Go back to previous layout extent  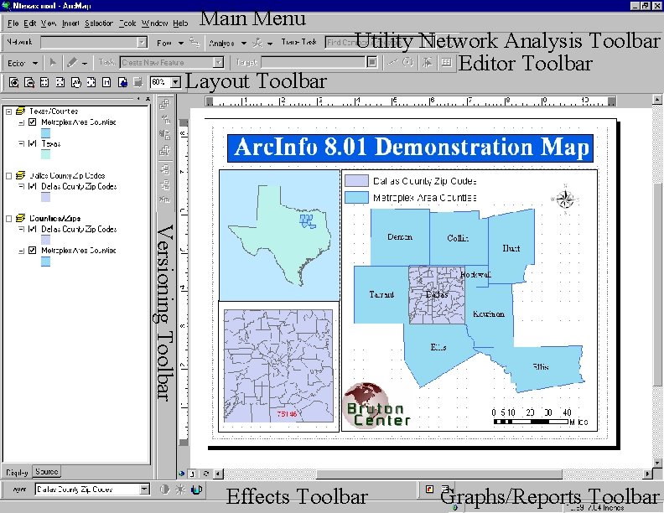122,82
